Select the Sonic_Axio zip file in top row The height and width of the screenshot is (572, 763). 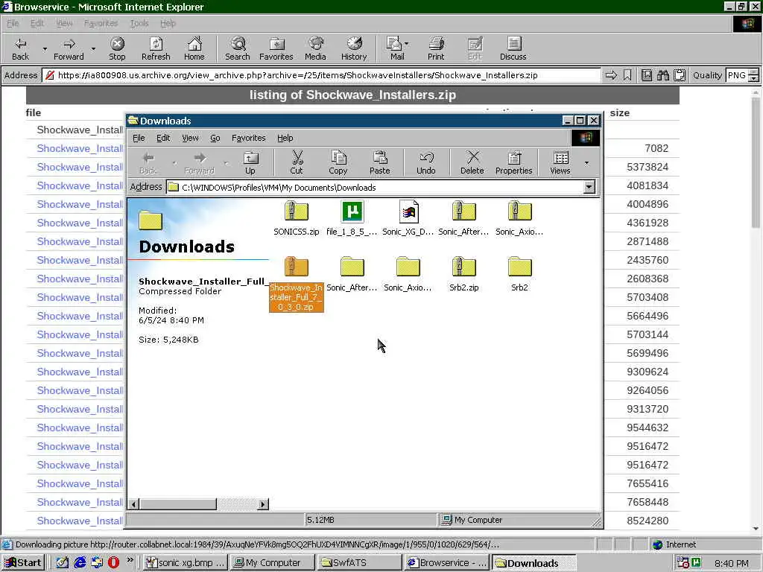(519, 218)
